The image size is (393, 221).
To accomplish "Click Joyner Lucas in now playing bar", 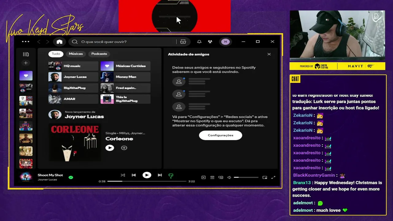I will (47, 180).
